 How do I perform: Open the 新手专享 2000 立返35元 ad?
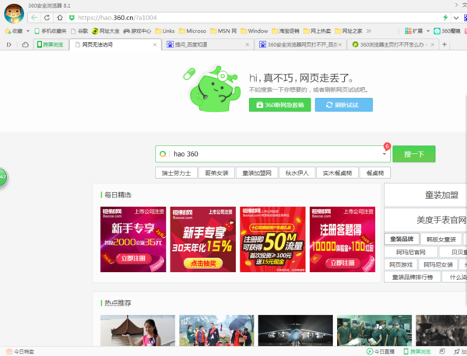tap(133, 239)
